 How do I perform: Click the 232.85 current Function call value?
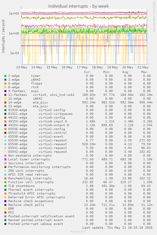pos(88,182)
